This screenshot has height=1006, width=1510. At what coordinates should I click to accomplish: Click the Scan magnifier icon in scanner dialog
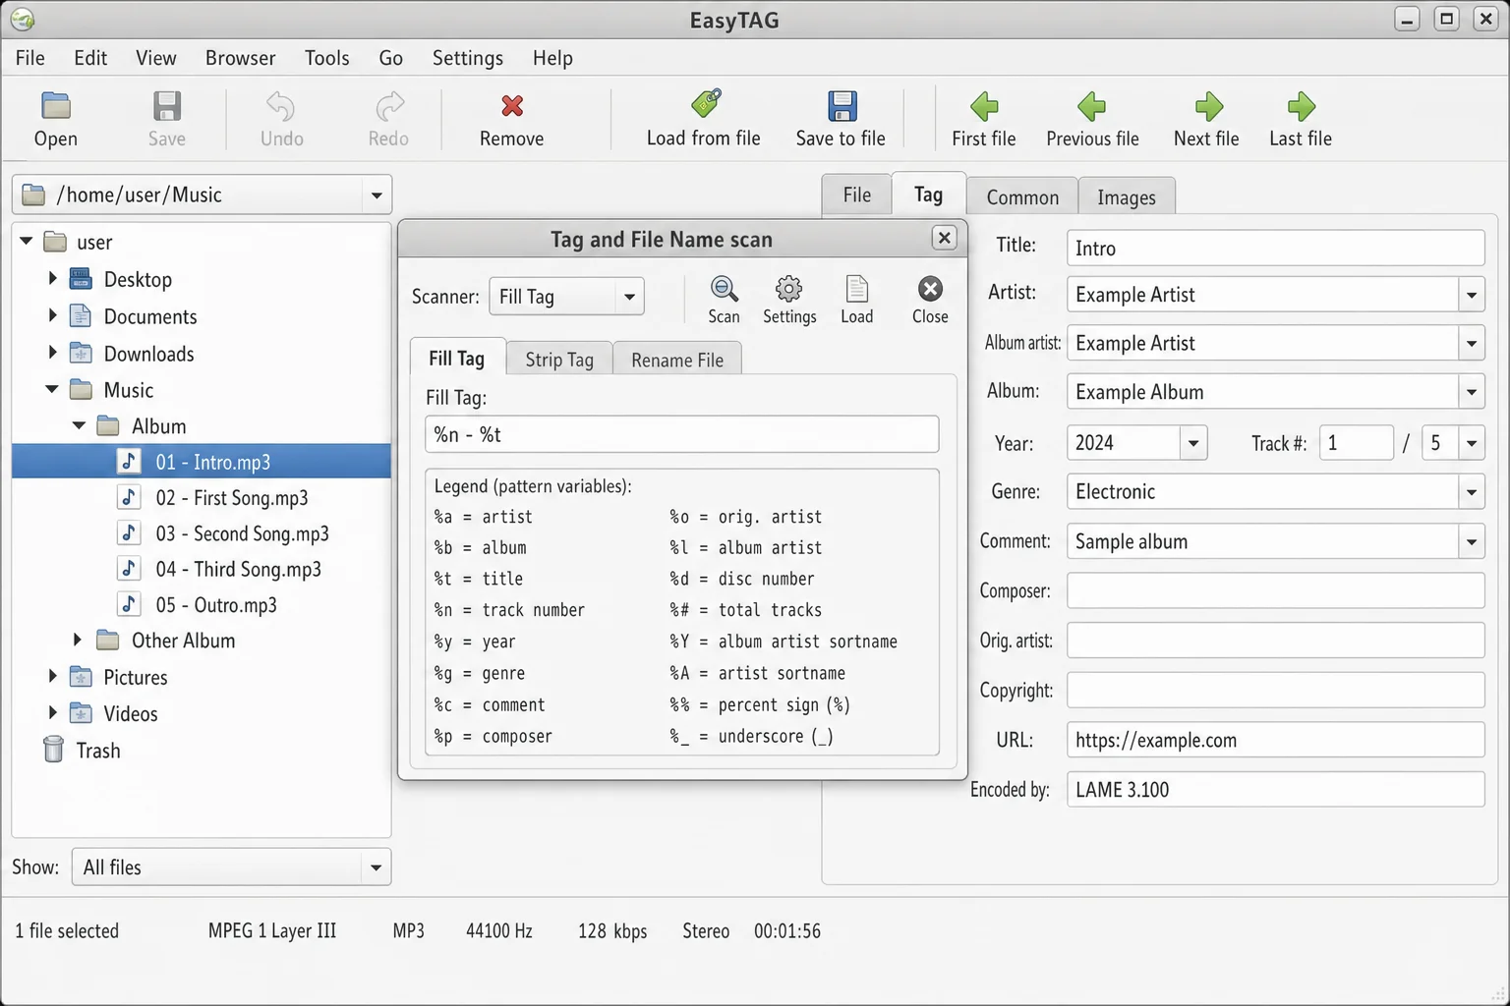click(724, 289)
